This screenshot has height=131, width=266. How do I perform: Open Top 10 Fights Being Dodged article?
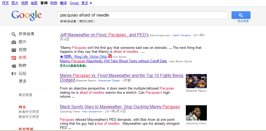coord(121,78)
